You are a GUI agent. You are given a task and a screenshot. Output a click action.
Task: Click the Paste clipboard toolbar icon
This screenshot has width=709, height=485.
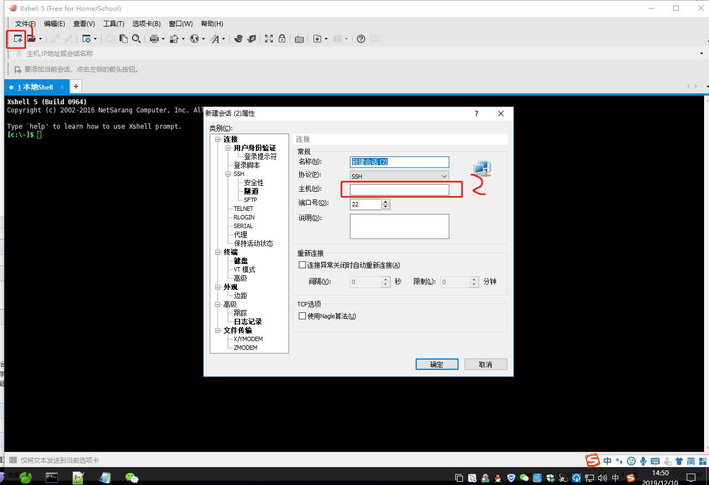click(123, 39)
